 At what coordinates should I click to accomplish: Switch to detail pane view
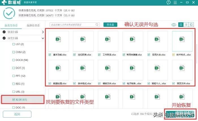[191, 25]
